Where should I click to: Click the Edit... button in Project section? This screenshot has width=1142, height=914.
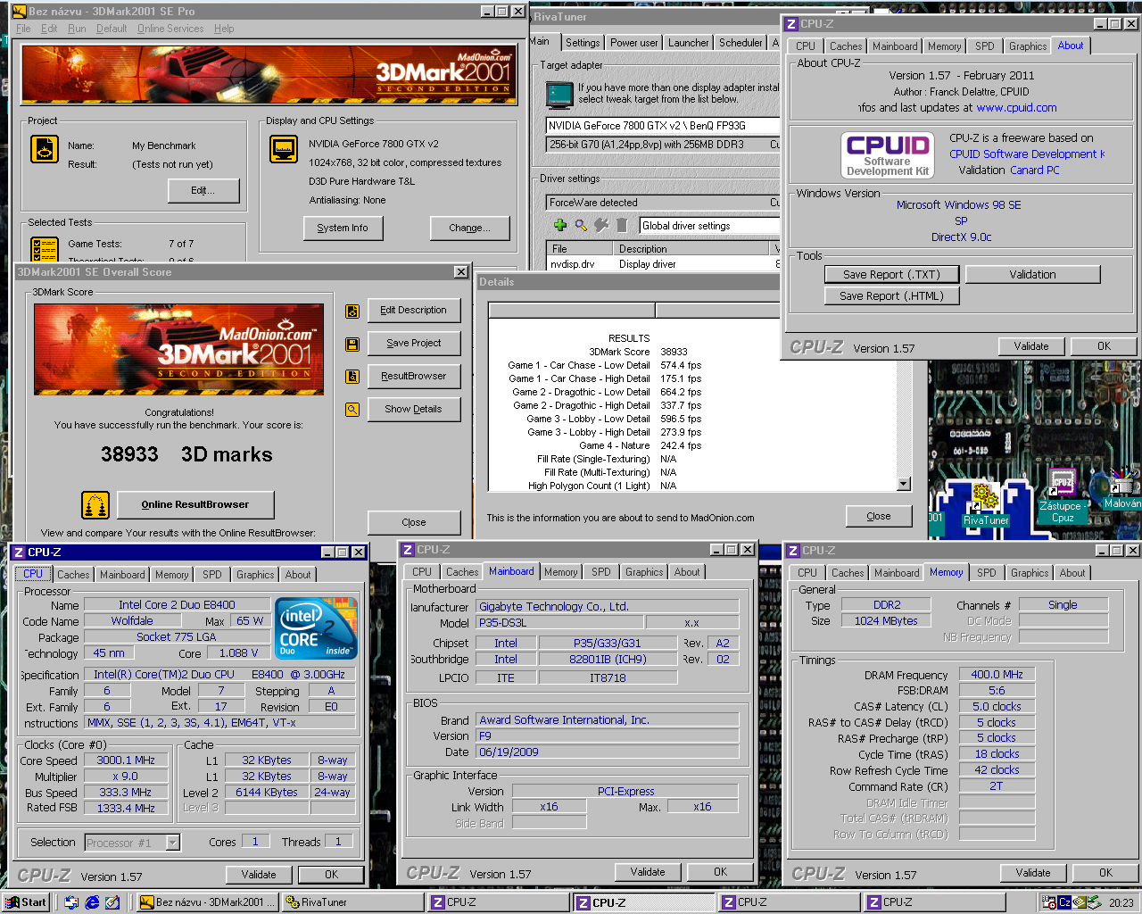[203, 190]
